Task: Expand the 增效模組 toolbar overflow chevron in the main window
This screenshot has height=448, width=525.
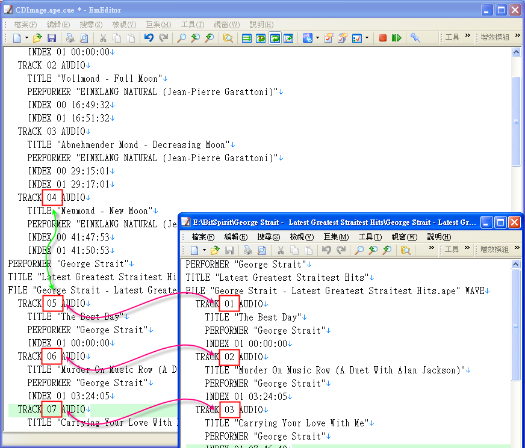Action: click(x=517, y=37)
